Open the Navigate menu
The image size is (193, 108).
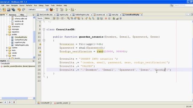(x=14, y=5)
